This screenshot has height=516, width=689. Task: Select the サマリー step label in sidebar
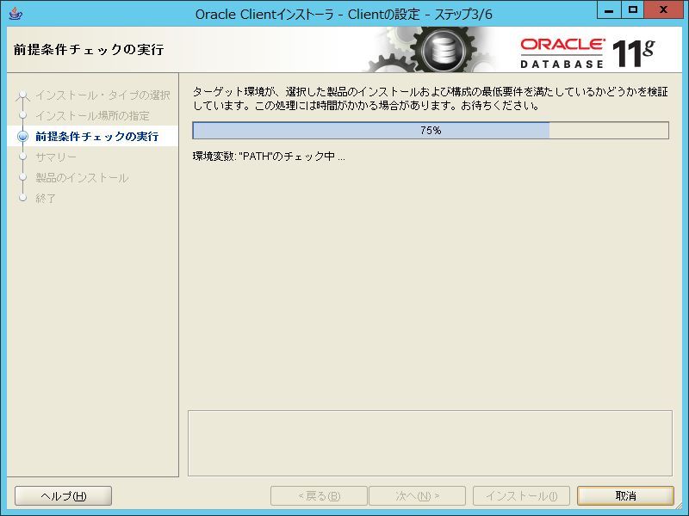(56, 157)
